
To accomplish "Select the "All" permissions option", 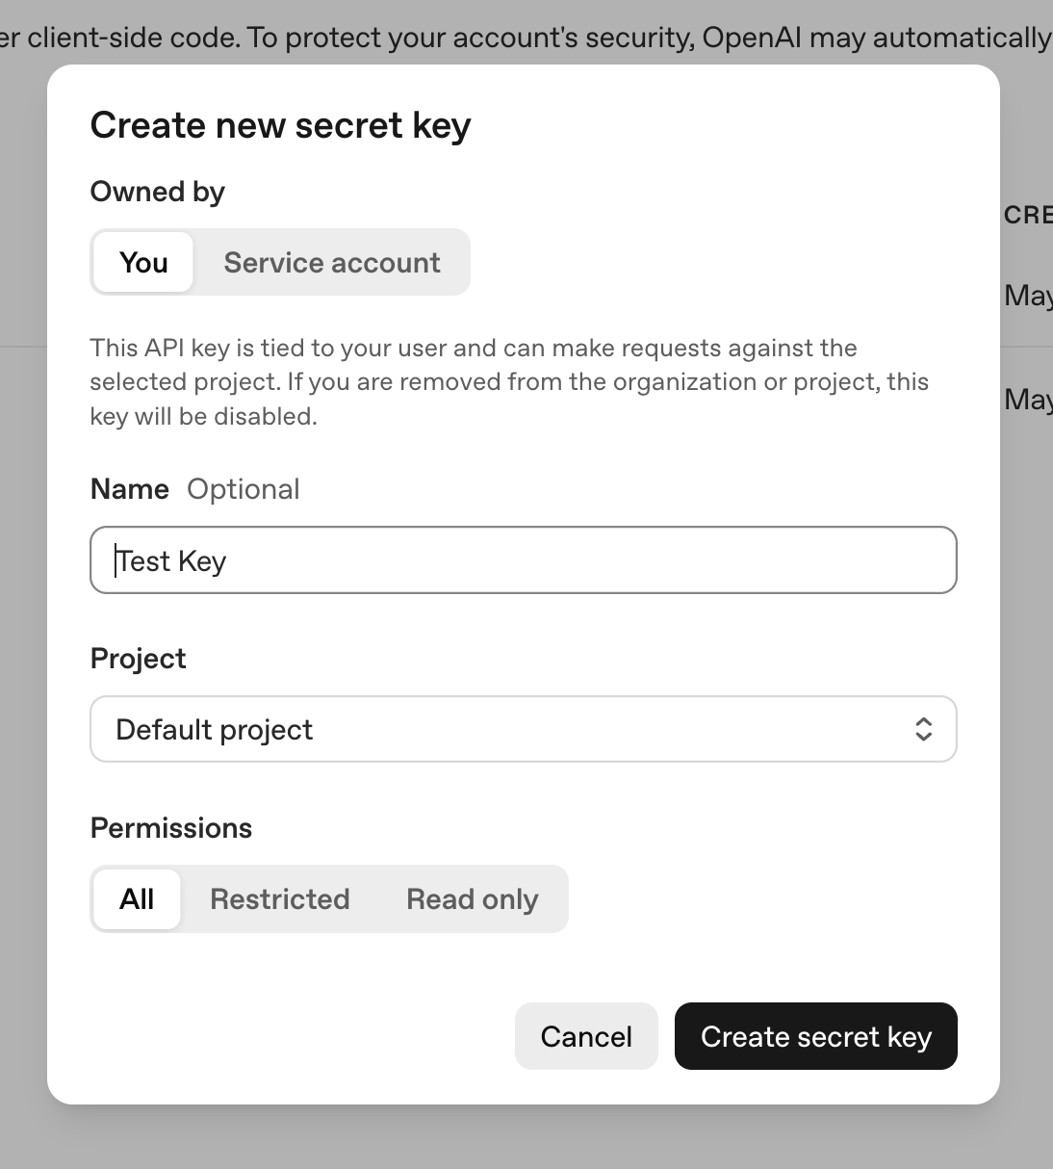I will [137, 898].
